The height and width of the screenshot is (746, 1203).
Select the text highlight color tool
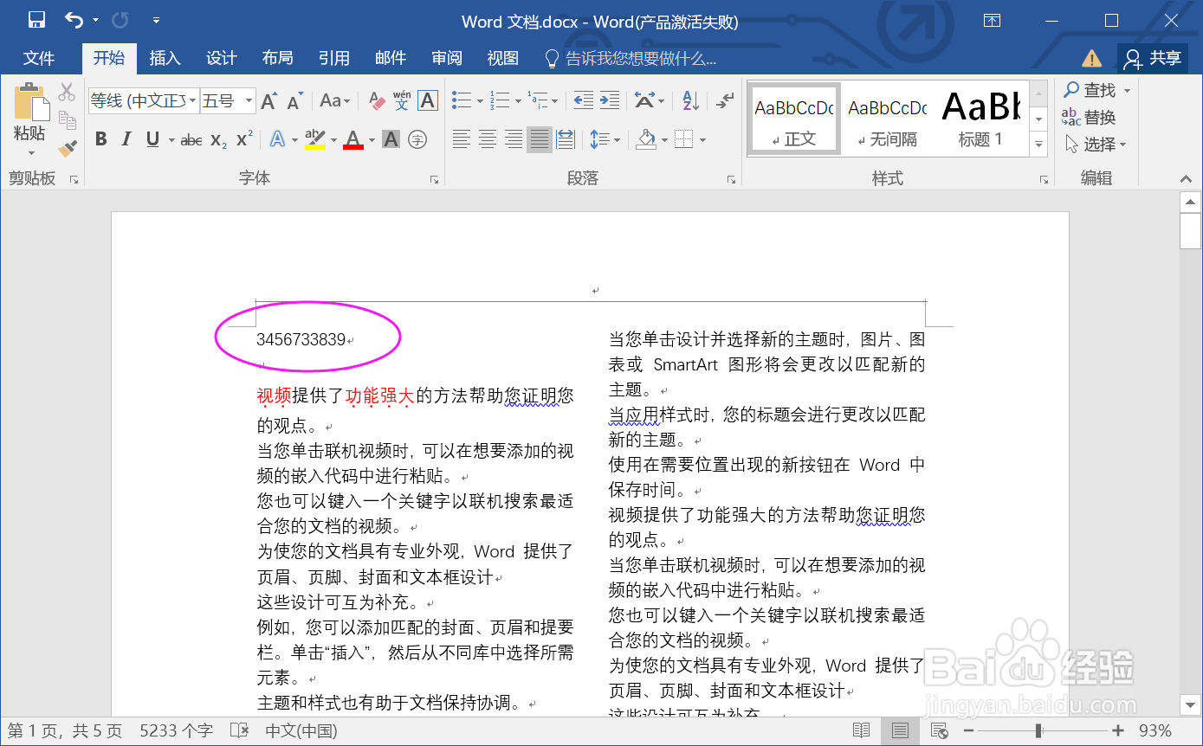pos(314,138)
